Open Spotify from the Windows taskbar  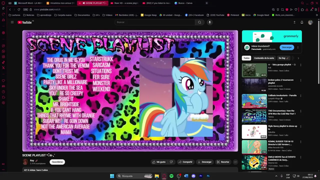coord(171,176)
